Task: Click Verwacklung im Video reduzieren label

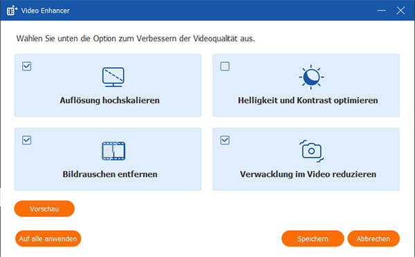Action: [x=308, y=174]
